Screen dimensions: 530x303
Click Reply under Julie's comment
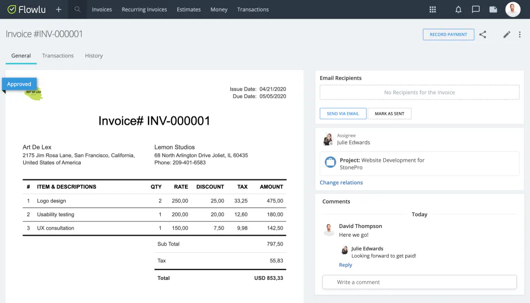click(x=346, y=265)
